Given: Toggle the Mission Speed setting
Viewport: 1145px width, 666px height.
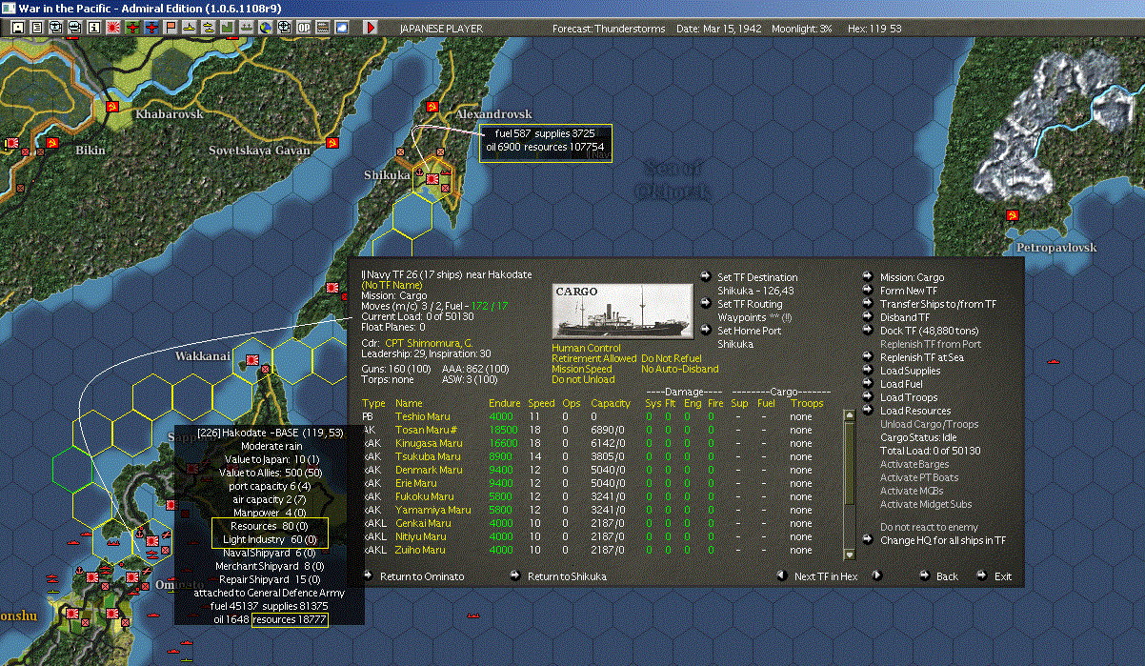Looking at the screenshot, I should tap(583, 369).
